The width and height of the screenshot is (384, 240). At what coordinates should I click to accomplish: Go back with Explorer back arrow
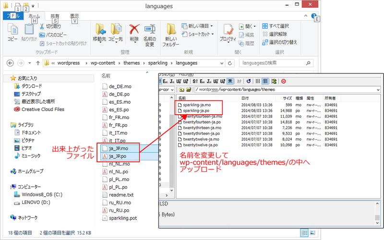(x=10, y=63)
